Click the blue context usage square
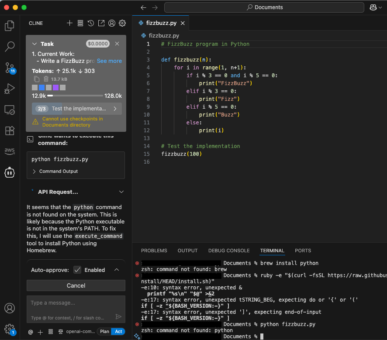The height and width of the screenshot is (340, 387). click(x=41, y=88)
